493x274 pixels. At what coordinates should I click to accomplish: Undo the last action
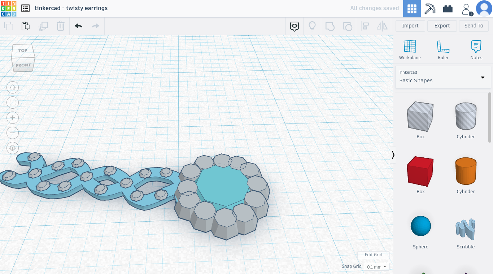pos(78,26)
